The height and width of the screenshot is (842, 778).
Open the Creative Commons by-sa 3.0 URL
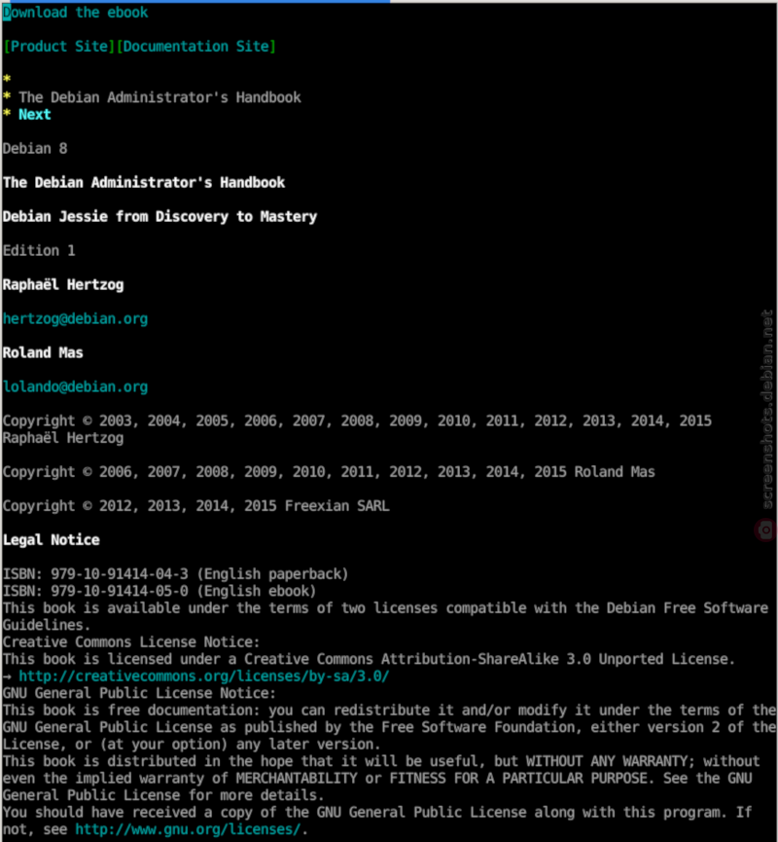[204, 677]
